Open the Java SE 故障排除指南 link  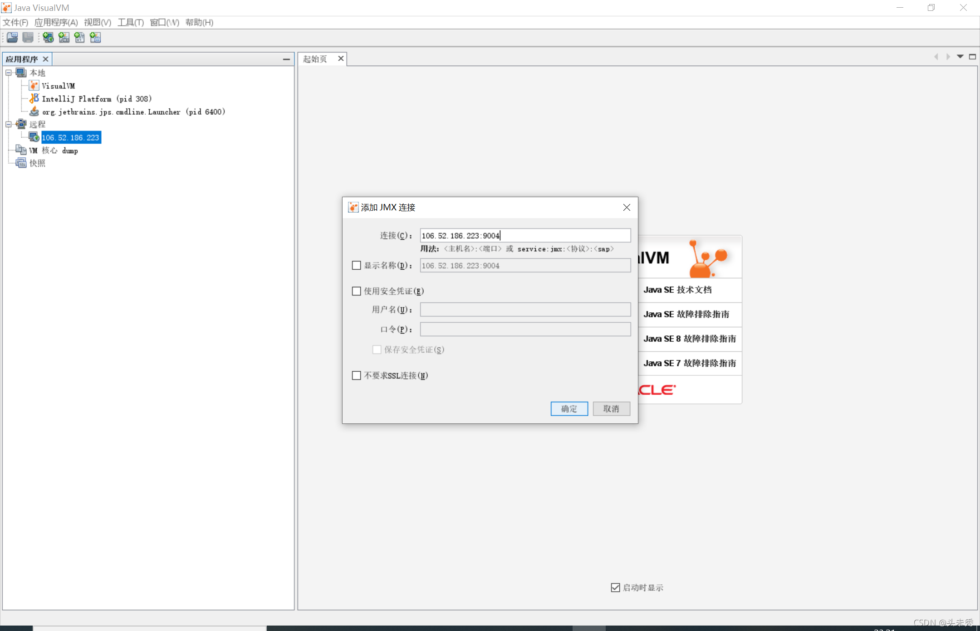click(686, 314)
